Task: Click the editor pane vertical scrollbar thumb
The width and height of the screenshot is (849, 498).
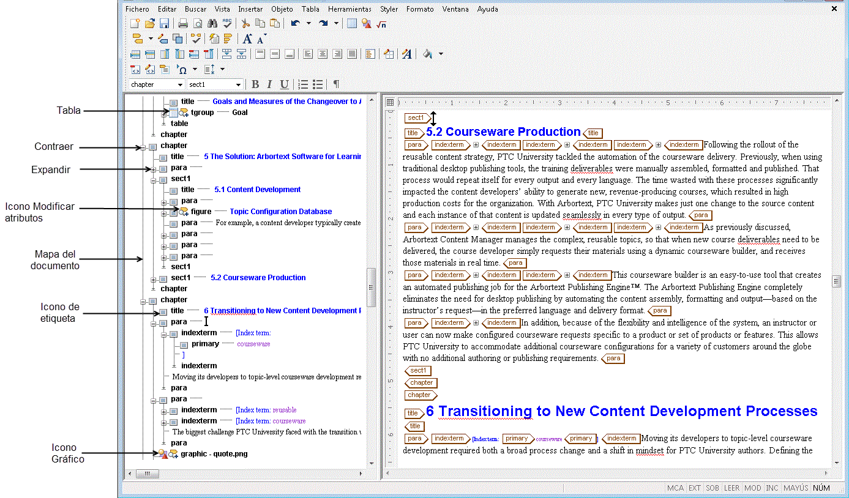Action: (x=836, y=281)
